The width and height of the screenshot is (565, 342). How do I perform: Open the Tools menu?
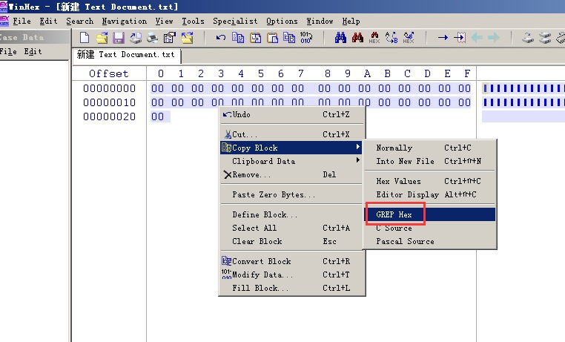(193, 22)
